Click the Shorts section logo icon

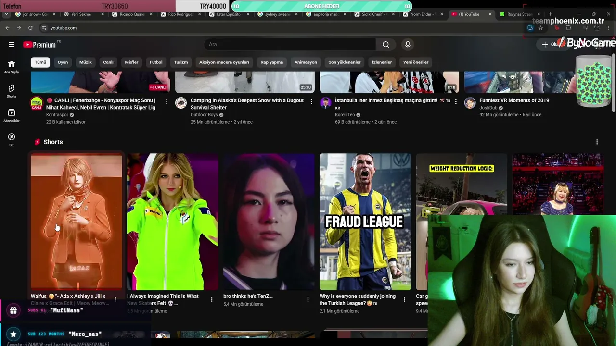pos(37,142)
